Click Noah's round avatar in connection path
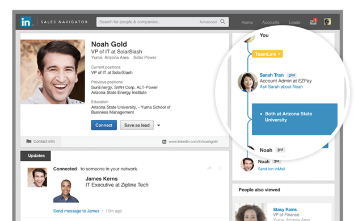The image size is (354, 221). click(247, 164)
